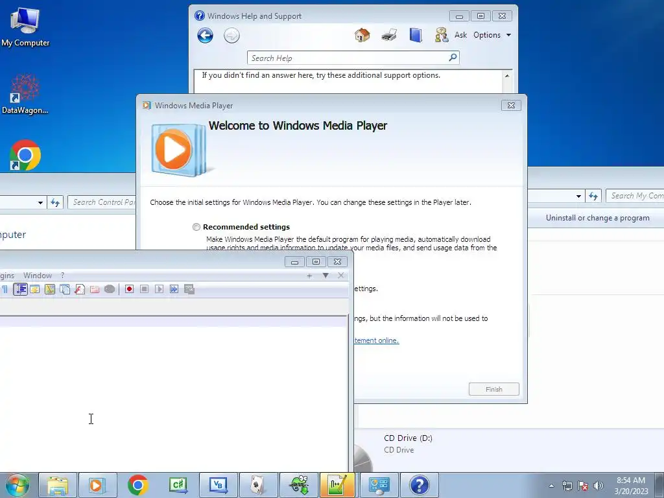
Task: Open Windows Explorer from the taskbar
Action: (x=58, y=485)
